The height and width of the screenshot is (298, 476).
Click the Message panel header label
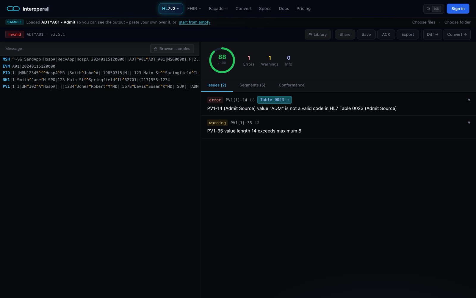click(14, 49)
